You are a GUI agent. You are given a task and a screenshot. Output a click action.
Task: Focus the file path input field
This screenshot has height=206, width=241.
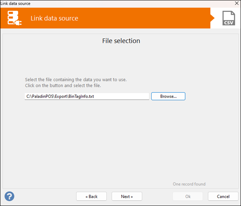[x=87, y=96]
